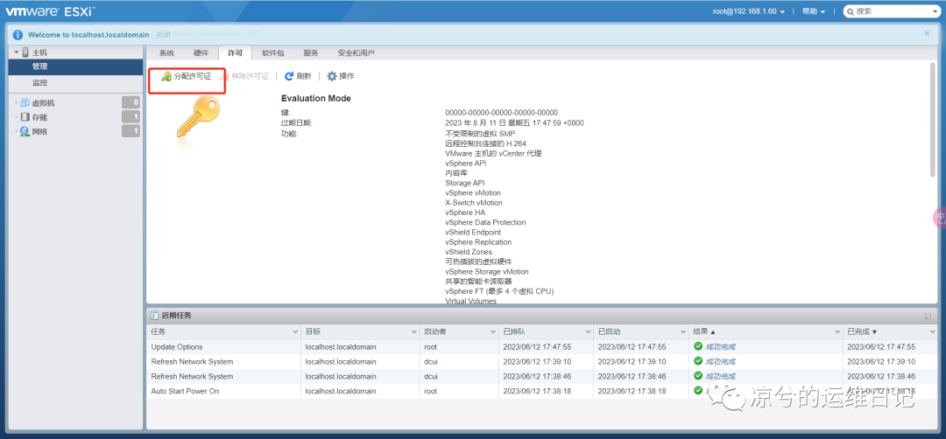
Task: Click the VMware ESXi logo
Action: pos(50,10)
